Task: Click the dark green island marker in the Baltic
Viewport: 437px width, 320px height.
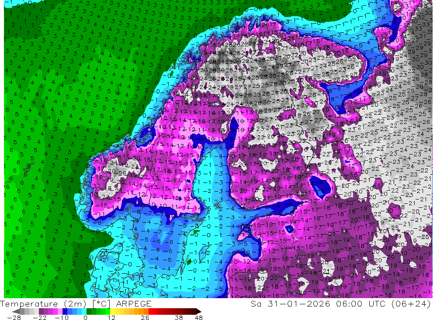Action: (x=189, y=262)
